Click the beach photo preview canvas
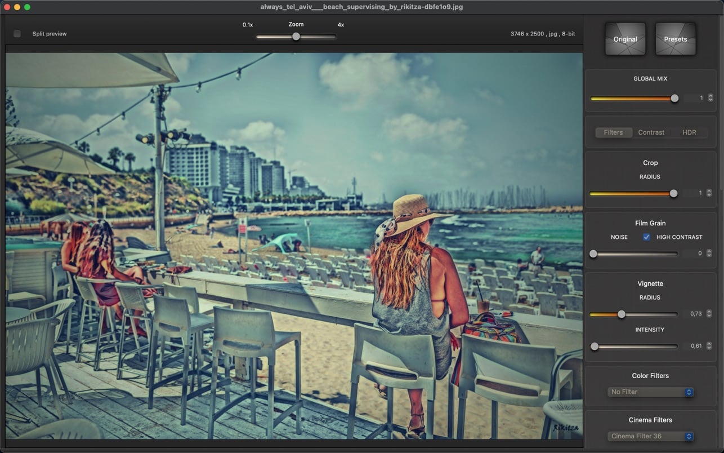The image size is (724, 453). (x=294, y=246)
